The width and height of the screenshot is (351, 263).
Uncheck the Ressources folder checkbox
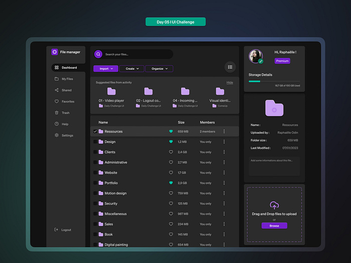[95, 132]
